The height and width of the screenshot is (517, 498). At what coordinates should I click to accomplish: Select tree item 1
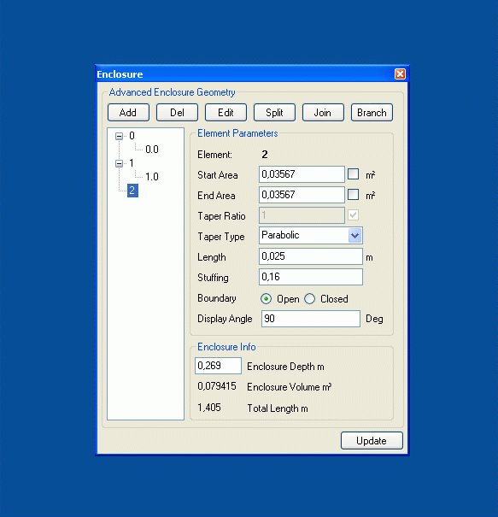pyautogui.click(x=132, y=163)
